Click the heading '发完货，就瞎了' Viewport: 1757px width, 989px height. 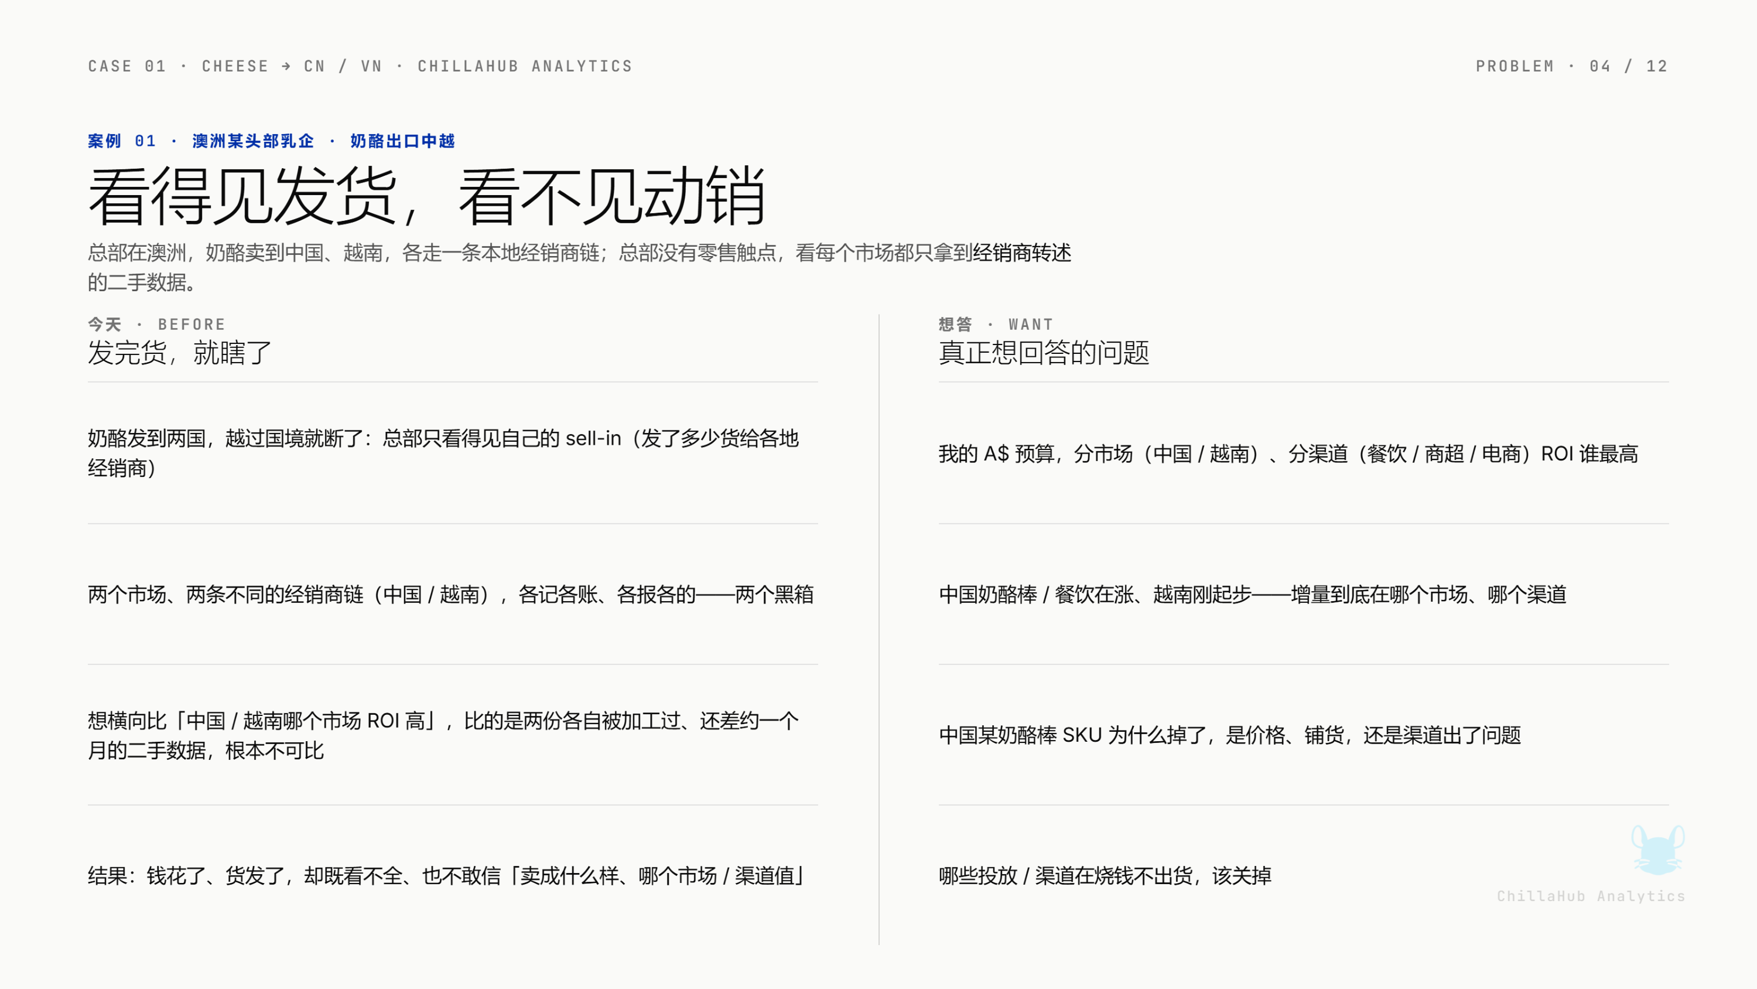[x=180, y=353]
